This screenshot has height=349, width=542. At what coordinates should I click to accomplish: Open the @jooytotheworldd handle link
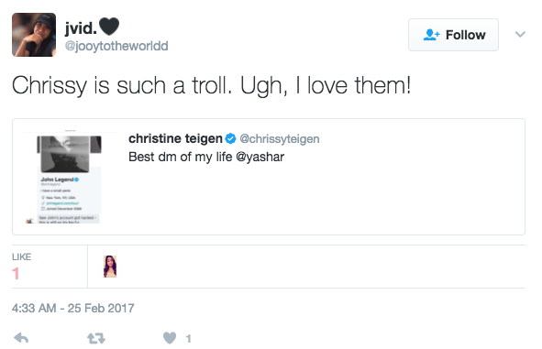[x=116, y=46]
